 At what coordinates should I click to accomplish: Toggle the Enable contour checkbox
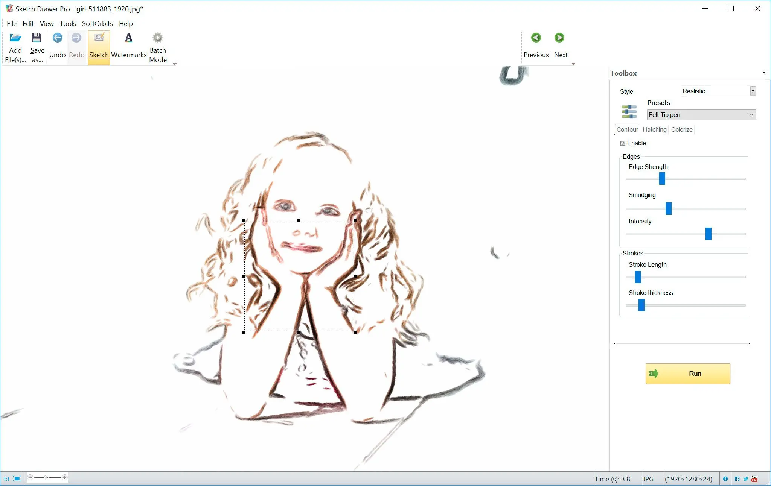623,143
